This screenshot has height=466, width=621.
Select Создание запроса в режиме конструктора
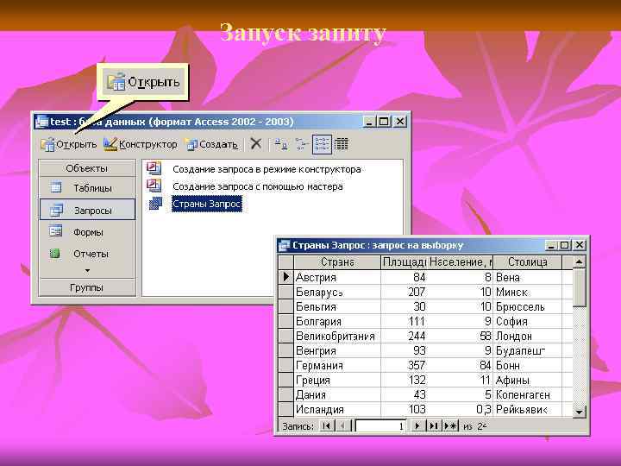click(x=267, y=169)
